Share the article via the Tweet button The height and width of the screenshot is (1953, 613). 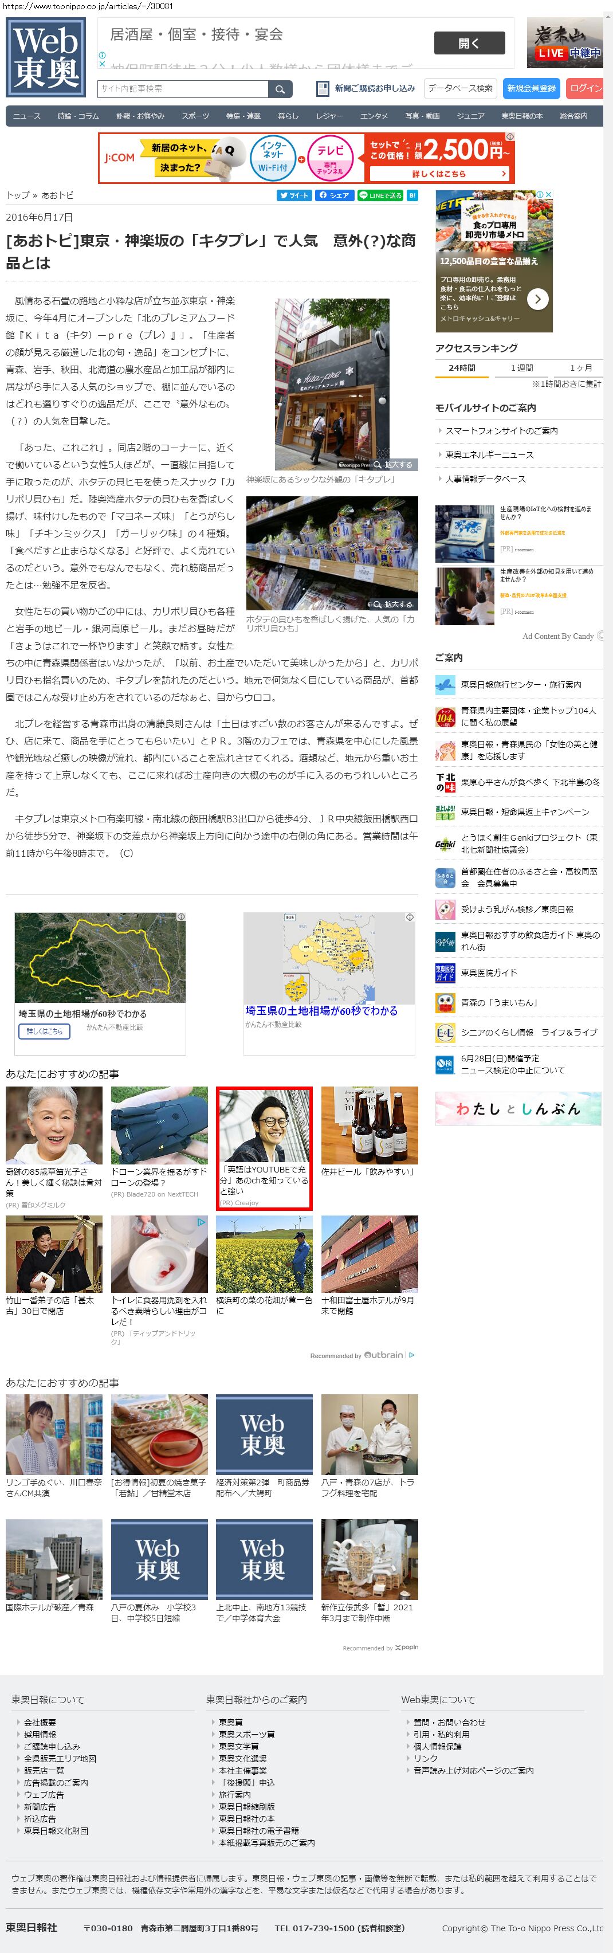pyautogui.click(x=293, y=195)
